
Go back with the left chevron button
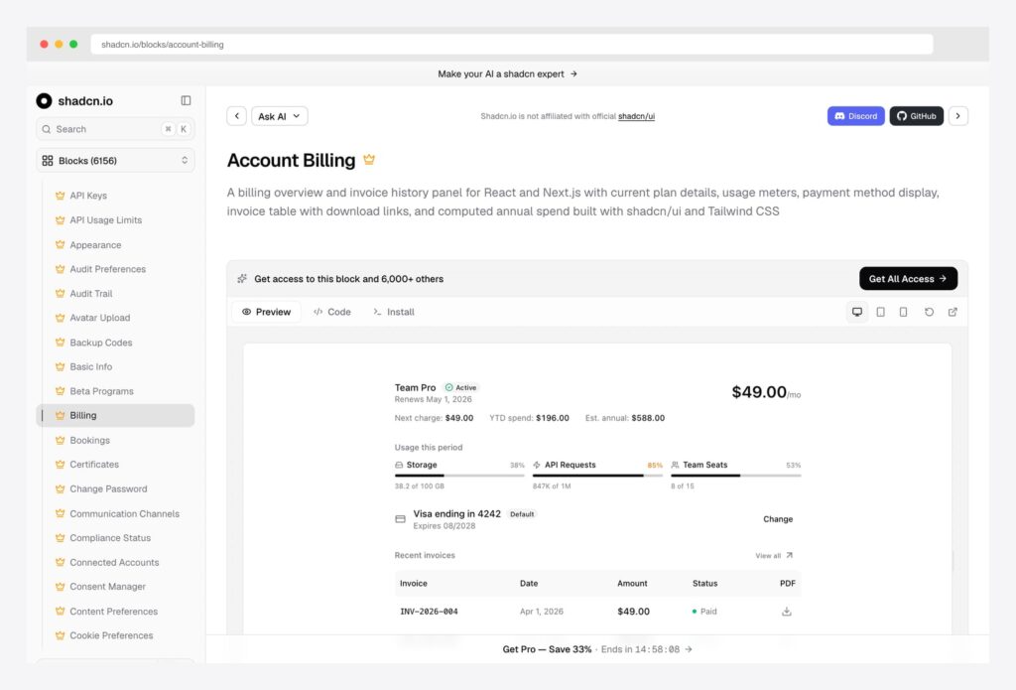[236, 116]
